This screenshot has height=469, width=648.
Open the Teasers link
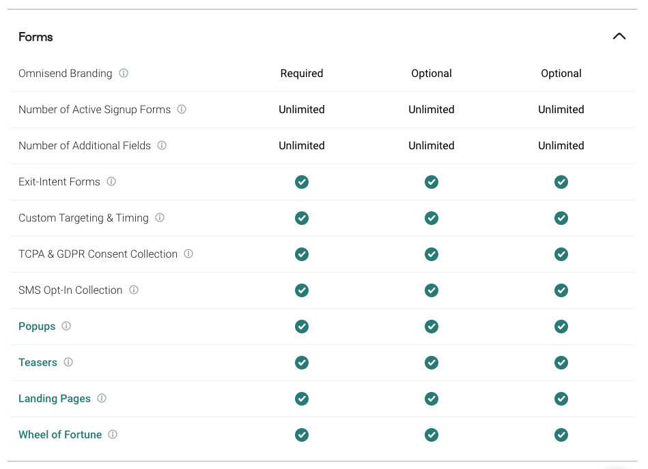click(38, 362)
